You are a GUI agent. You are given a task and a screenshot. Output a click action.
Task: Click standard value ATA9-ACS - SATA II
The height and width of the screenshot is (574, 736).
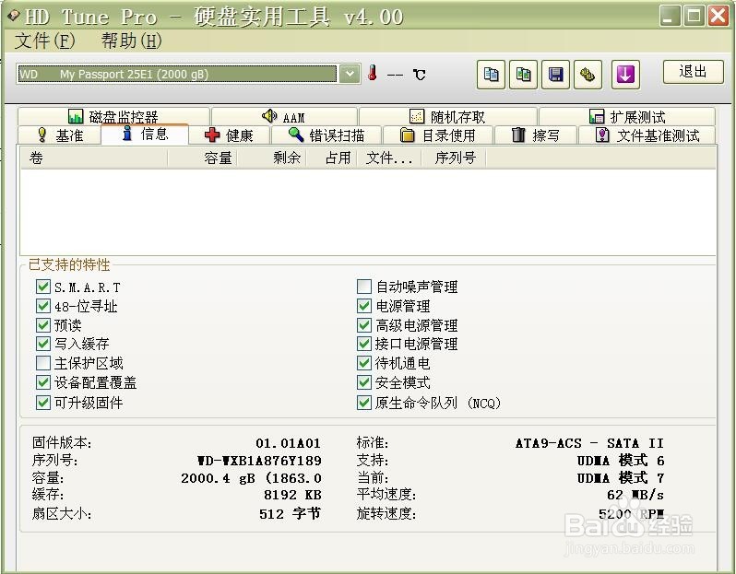pyautogui.click(x=589, y=443)
